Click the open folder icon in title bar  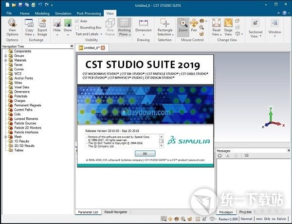[x=14, y=5]
